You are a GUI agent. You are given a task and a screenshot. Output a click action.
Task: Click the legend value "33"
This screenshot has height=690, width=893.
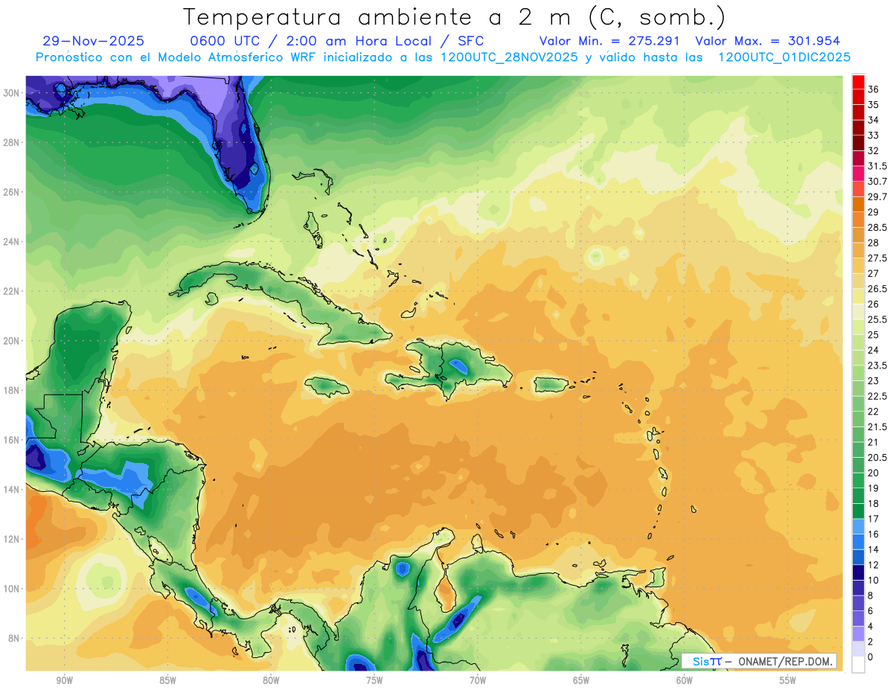pos(874,135)
